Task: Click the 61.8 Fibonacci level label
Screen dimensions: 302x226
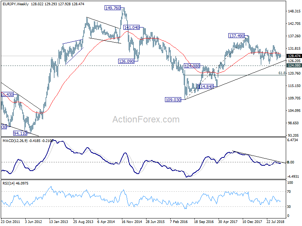Action: pyautogui.click(x=282, y=73)
